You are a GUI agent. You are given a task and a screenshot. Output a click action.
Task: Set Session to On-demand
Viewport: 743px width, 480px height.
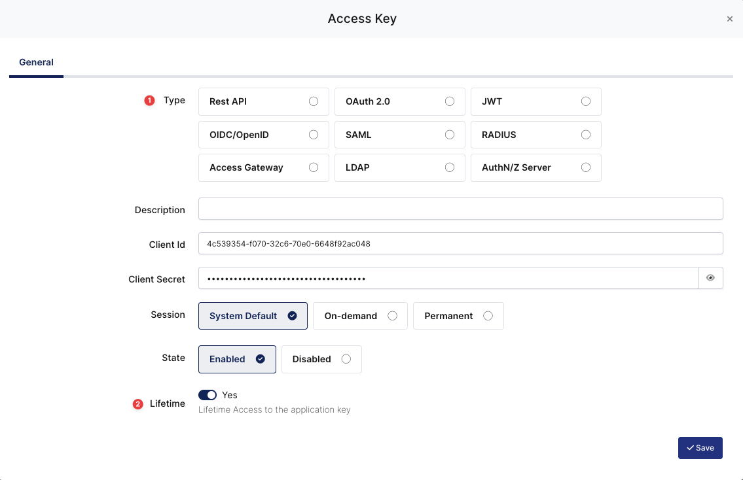360,316
